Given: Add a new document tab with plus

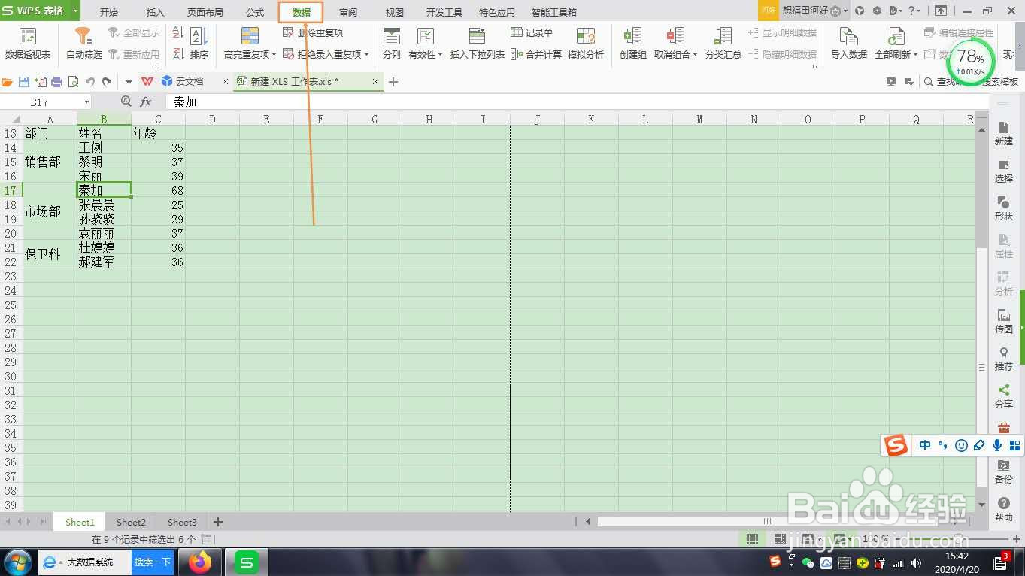Looking at the screenshot, I should (393, 82).
